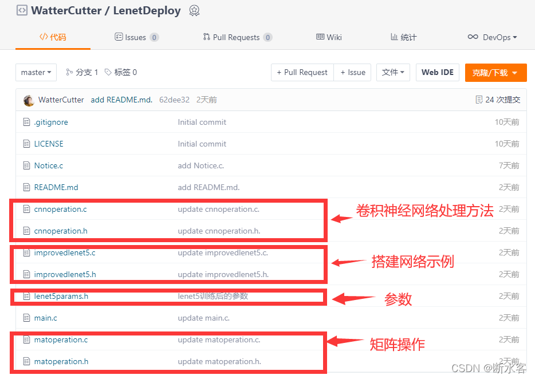This screenshot has width=535, height=379.
Task: Open the improvedlenet5.h file
Action: [65, 274]
